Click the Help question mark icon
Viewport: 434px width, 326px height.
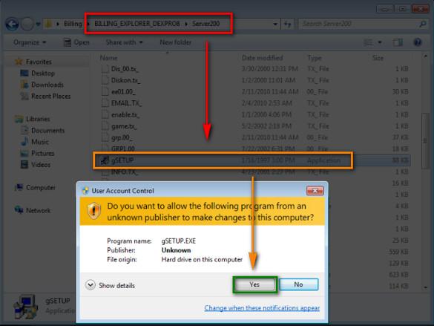click(x=418, y=42)
